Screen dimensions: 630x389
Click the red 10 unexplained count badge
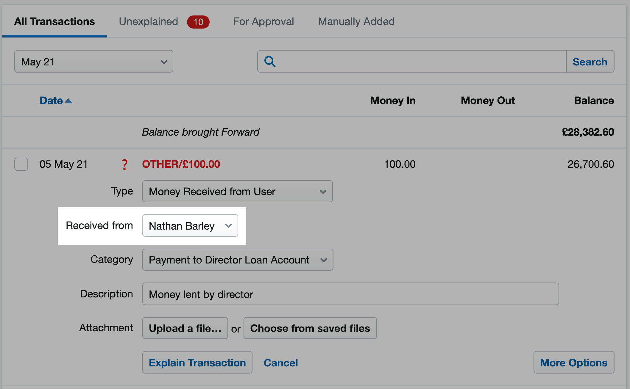pyautogui.click(x=198, y=22)
